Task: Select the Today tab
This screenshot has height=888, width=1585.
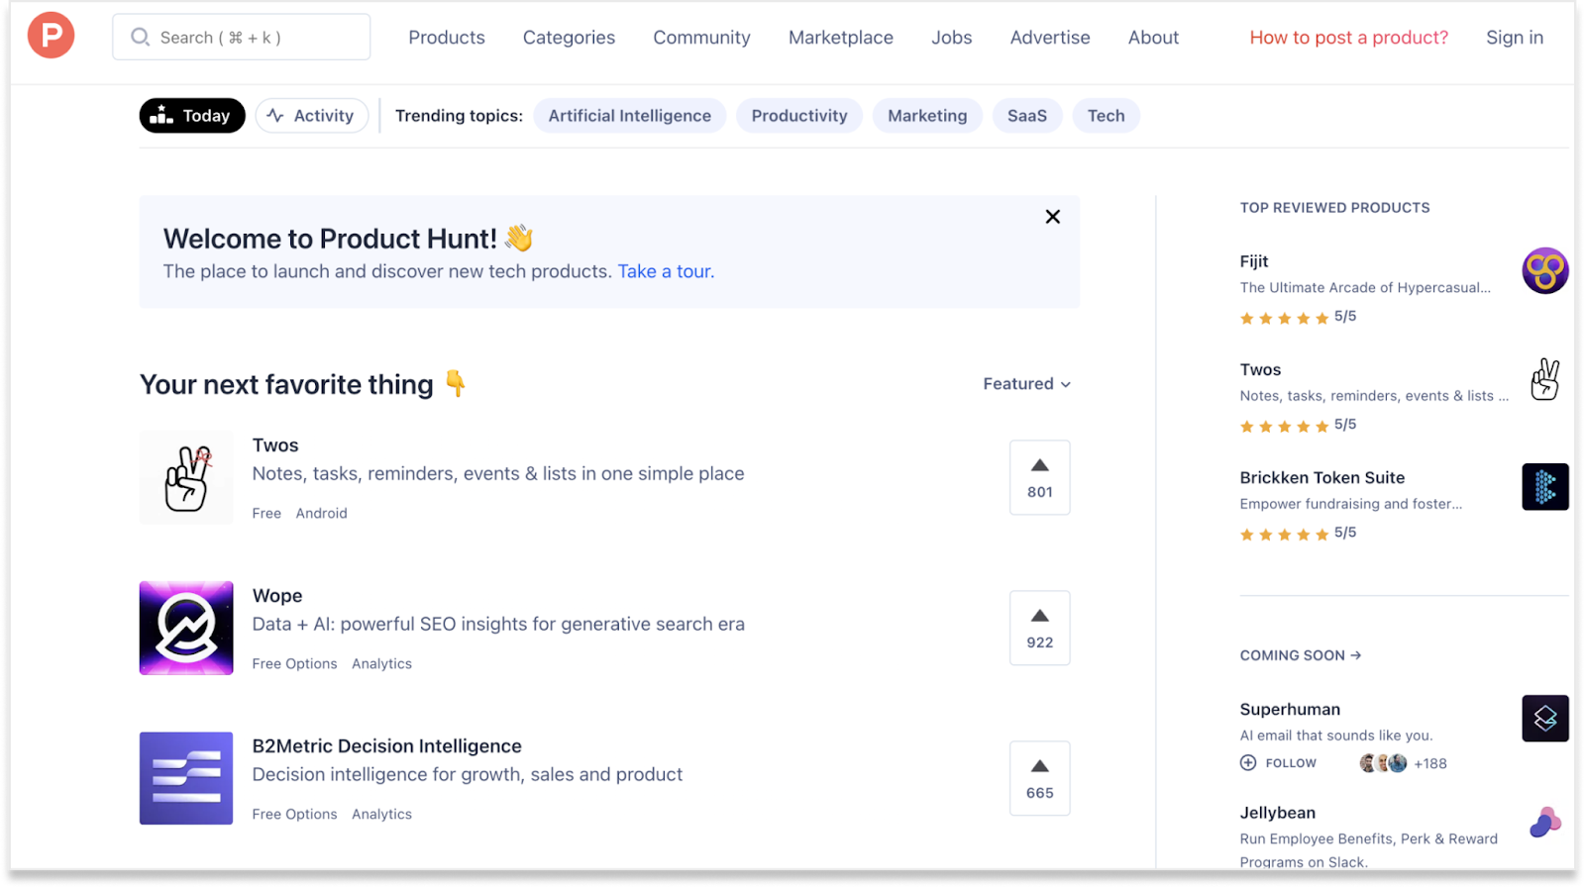Action: pyautogui.click(x=192, y=116)
